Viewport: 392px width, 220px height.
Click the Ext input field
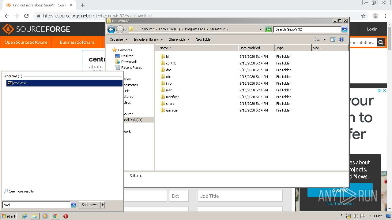(x=179, y=196)
